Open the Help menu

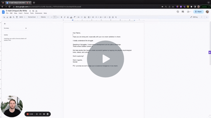tap(45, 13)
